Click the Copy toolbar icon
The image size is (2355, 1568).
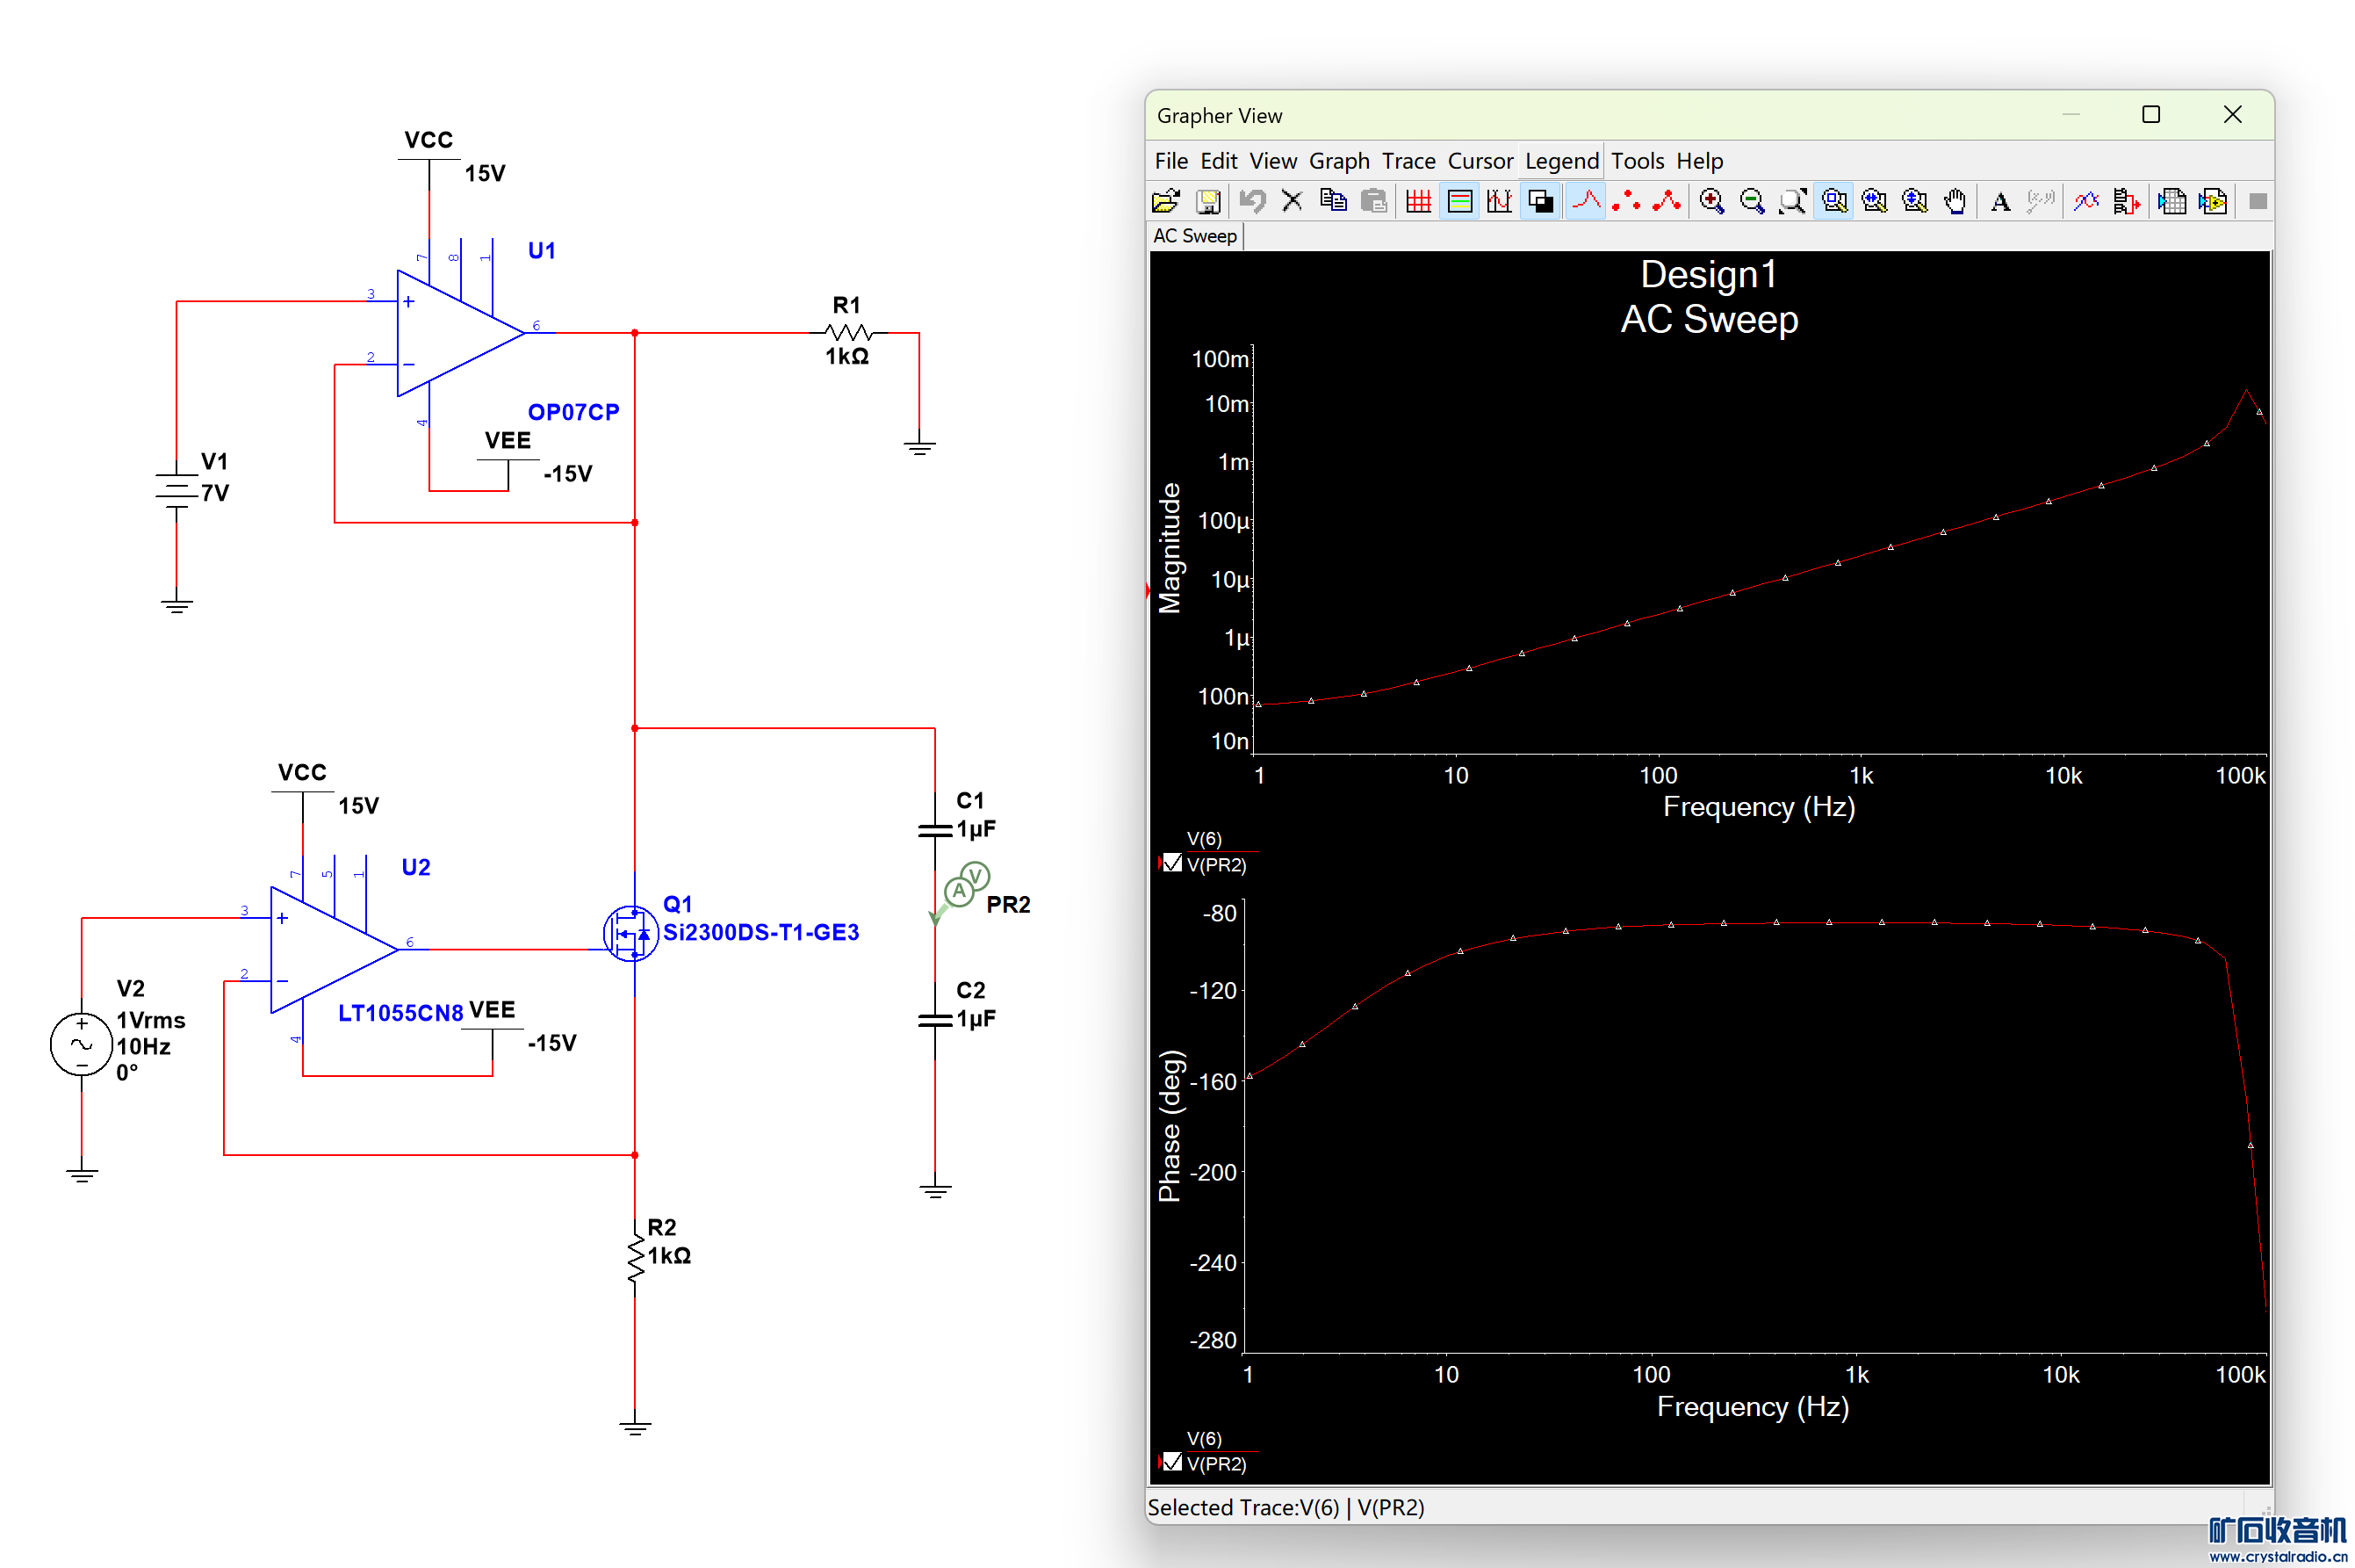(1332, 202)
